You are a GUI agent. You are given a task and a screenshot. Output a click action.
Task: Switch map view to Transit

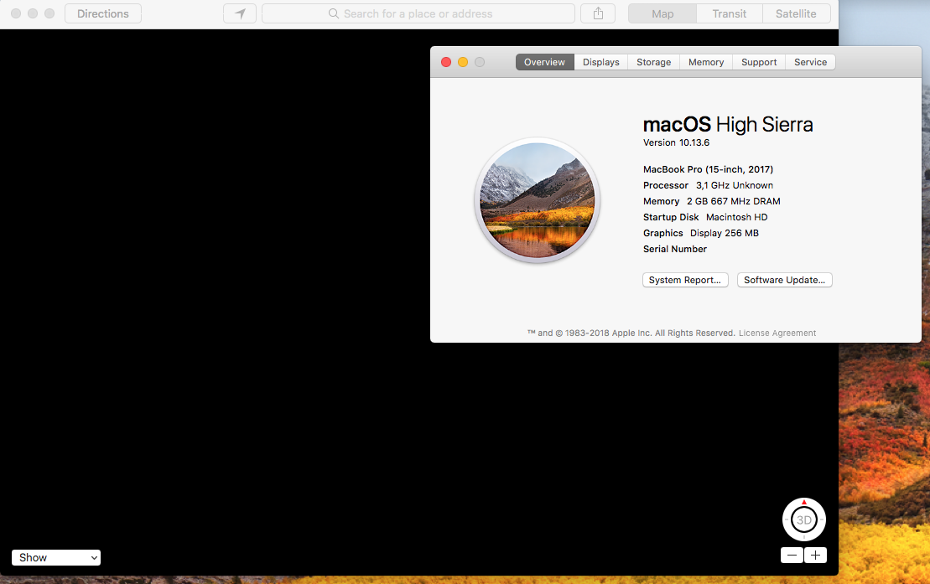[x=729, y=13]
